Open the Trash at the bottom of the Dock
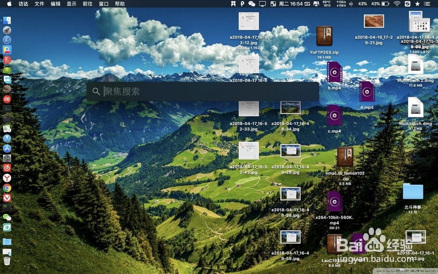Viewport: 438px width, 274px height. coord(7,261)
